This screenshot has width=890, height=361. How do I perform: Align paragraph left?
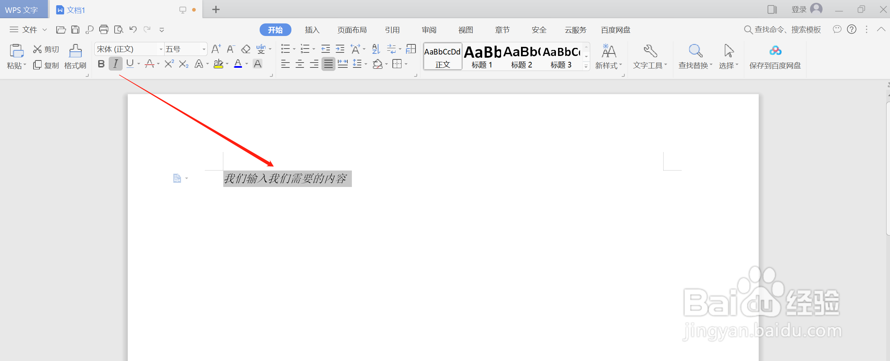pos(285,64)
